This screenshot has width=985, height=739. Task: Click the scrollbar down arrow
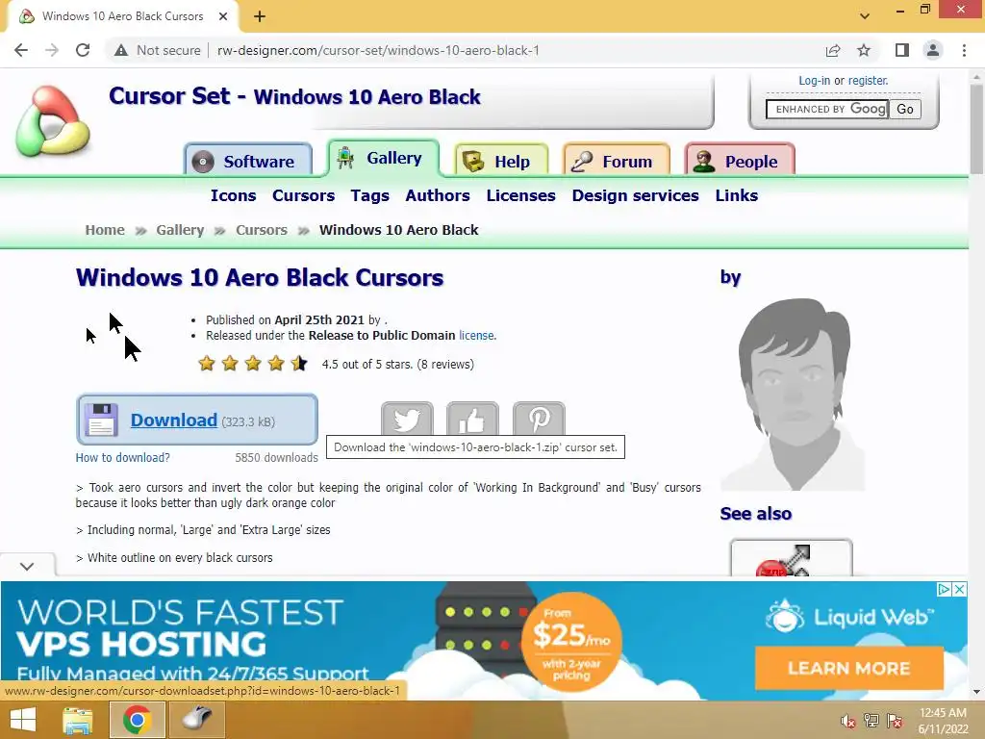point(976,692)
